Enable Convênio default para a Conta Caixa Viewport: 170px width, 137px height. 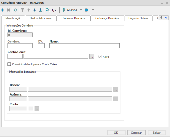click(x=10, y=64)
